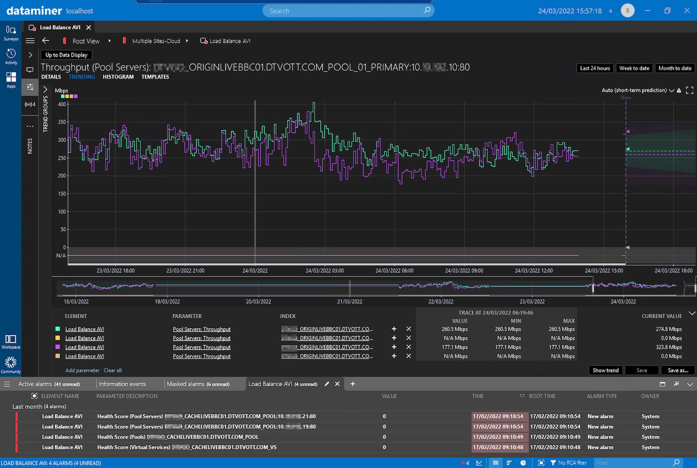Image resolution: width=697 pixels, height=468 pixels.
Task: Select list view in alarm console footer
Action: [x=495, y=463]
